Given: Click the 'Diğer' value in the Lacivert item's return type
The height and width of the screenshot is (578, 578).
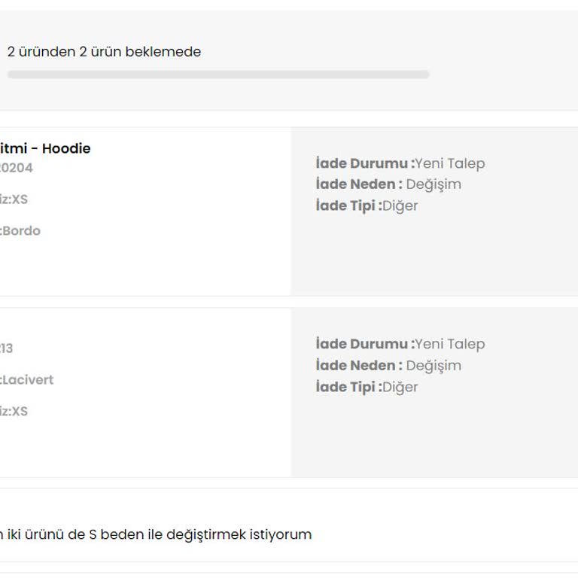Looking at the screenshot, I should (400, 387).
